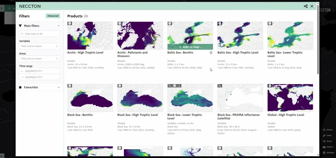Click the Products 24 heading
This screenshot has width=336, height=158.
tap(77, 16)
